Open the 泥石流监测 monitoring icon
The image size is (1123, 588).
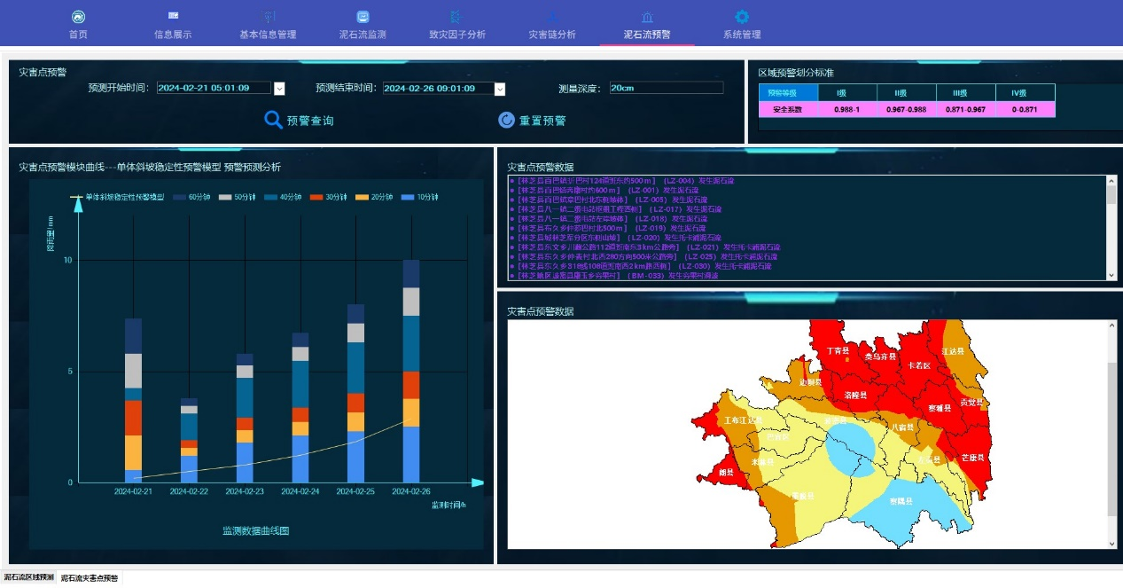coord(363,17)
